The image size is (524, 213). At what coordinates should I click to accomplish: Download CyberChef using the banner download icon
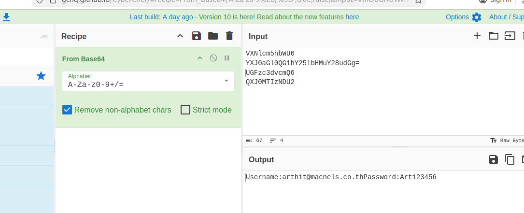[x=6, y=17]
